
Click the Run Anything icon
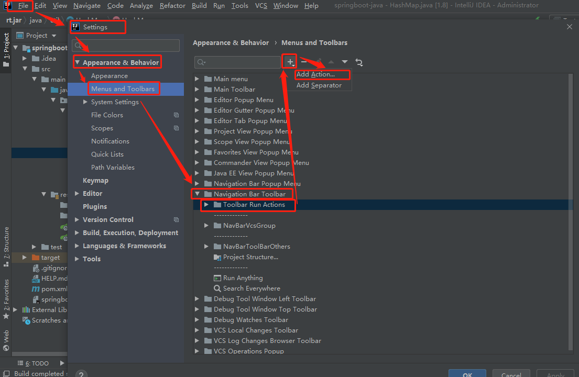217,278
